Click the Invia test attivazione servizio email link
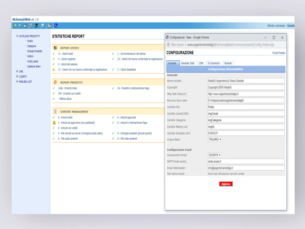The image size is (305, 229). tap(226, 174)
